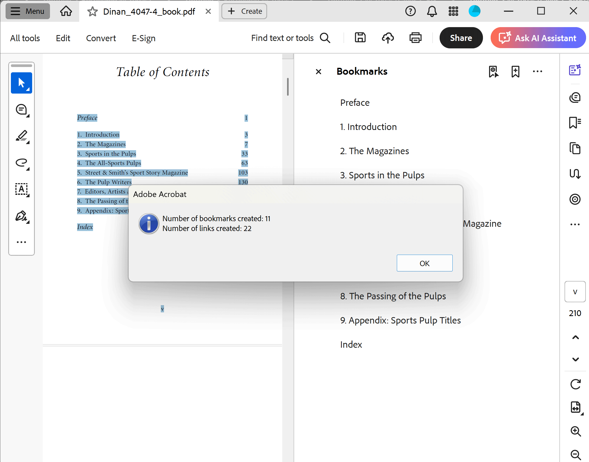Click the Preface link in table of contents

[87, 118]
